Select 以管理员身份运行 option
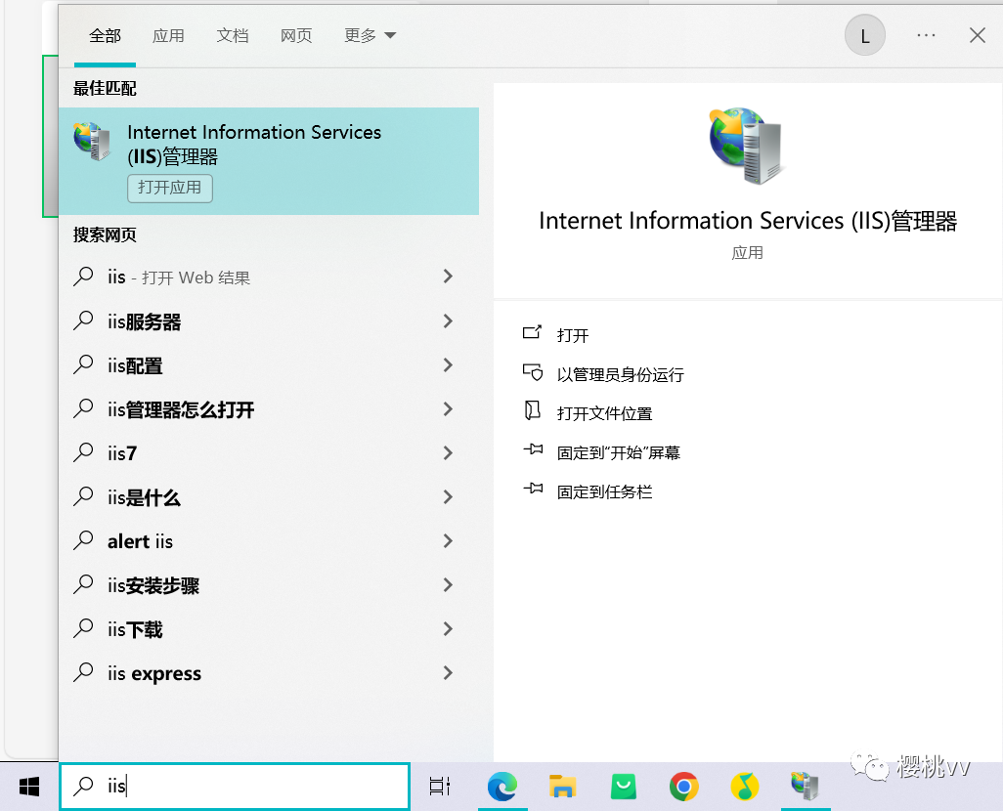Image resolution: width=1003 pixels, height=811 pixels. coord(620,374)
